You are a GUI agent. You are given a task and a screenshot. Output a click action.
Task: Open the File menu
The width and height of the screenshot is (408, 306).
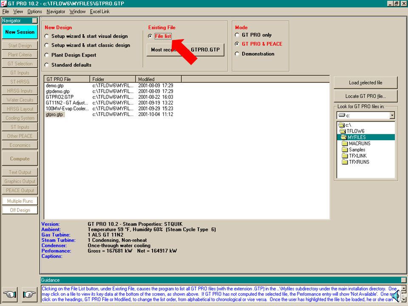pyautogui.click(x=6, y=11)
